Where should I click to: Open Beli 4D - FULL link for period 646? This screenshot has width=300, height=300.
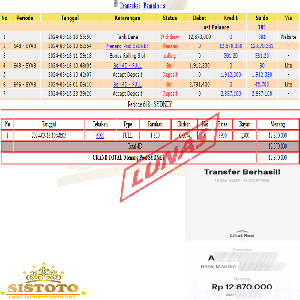[x=127, y=84]
